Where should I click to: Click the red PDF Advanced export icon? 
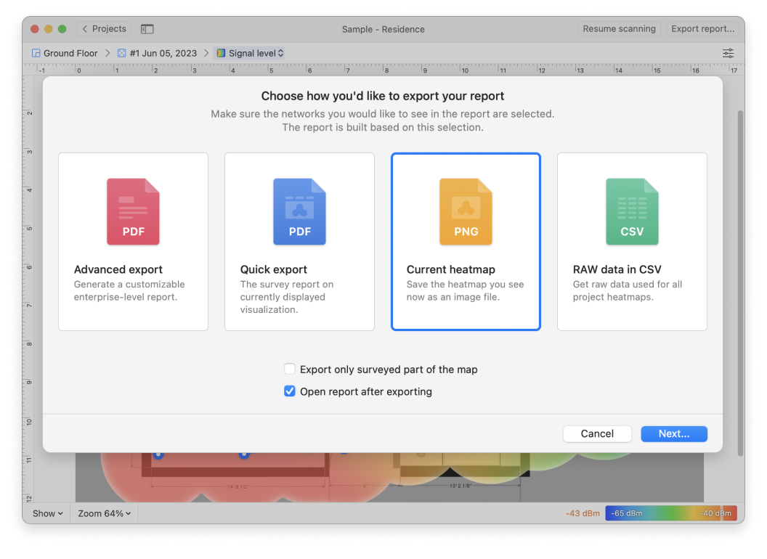coord(133,212)
